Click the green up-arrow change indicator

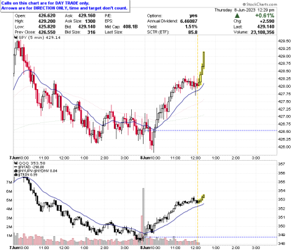click(x=238, y=15)
